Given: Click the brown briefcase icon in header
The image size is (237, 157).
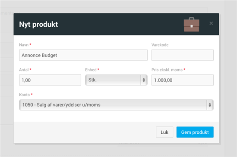Looking at the screenshot, I should [x=192, y=25].
